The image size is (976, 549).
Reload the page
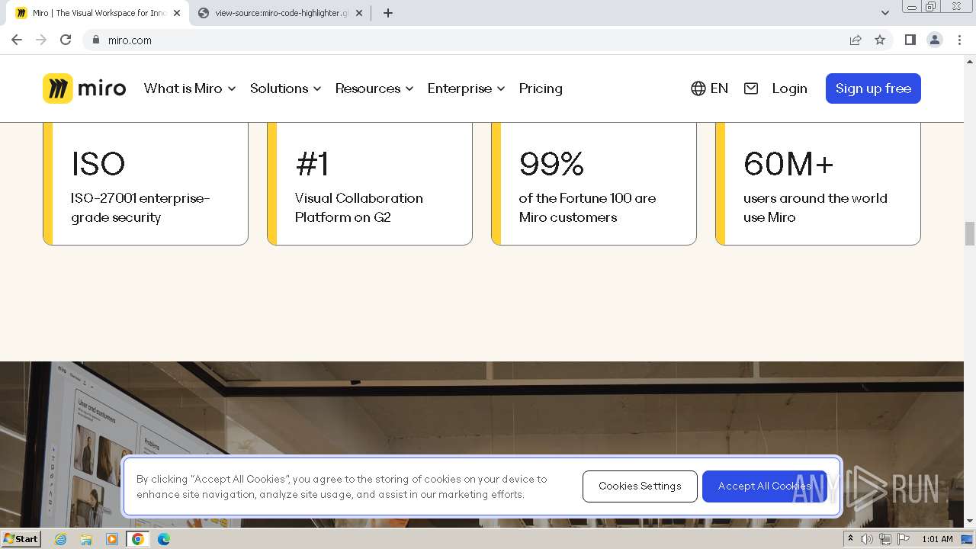(x=66, y=40)
